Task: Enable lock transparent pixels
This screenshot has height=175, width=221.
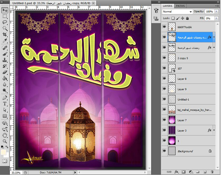Action: tap(173, 18)
